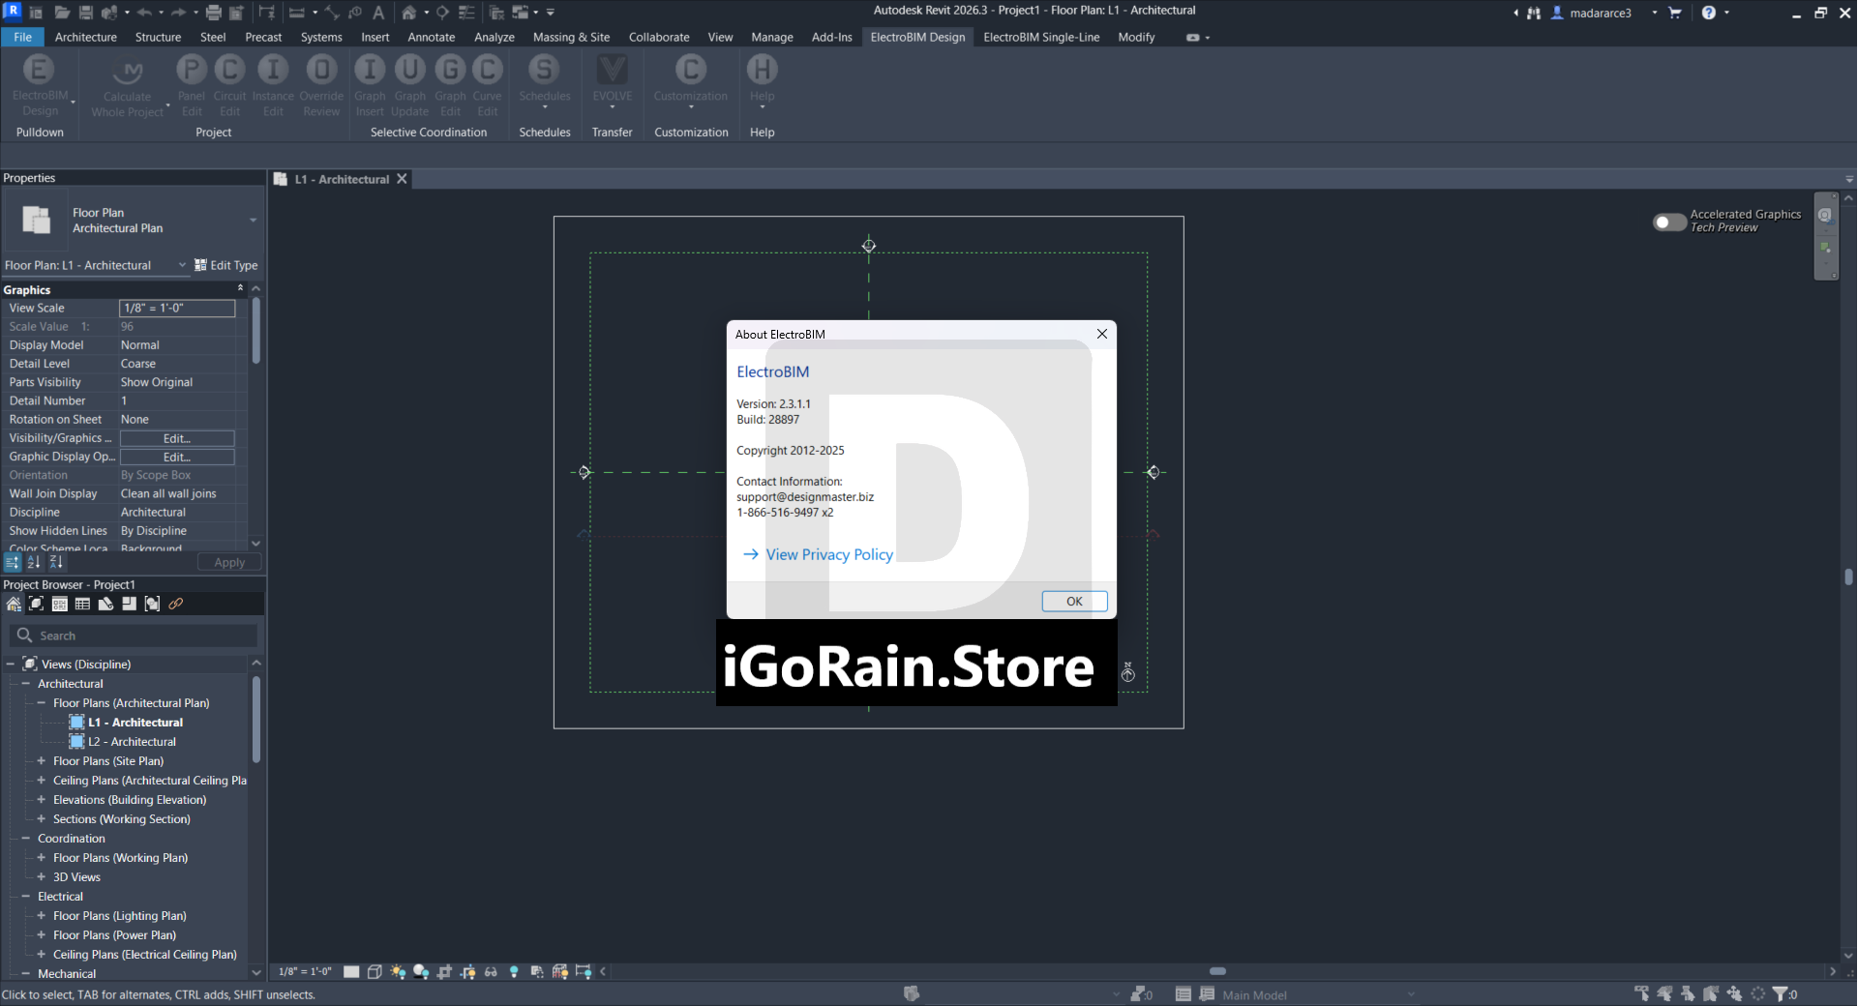Click Temporary Hide/Isolate glasses icon
This screenshot has width=1858, height=1006.
point(491,971)
